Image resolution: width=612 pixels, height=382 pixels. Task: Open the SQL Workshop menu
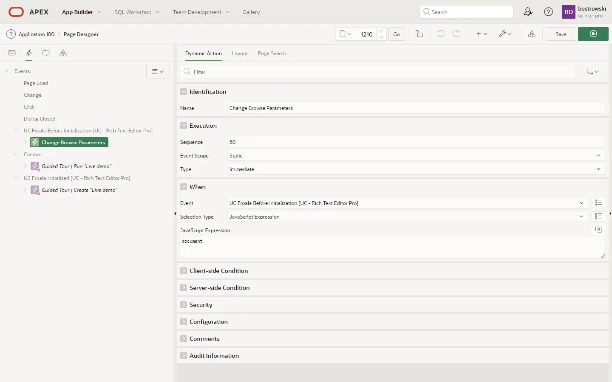(x=136, y=12)
